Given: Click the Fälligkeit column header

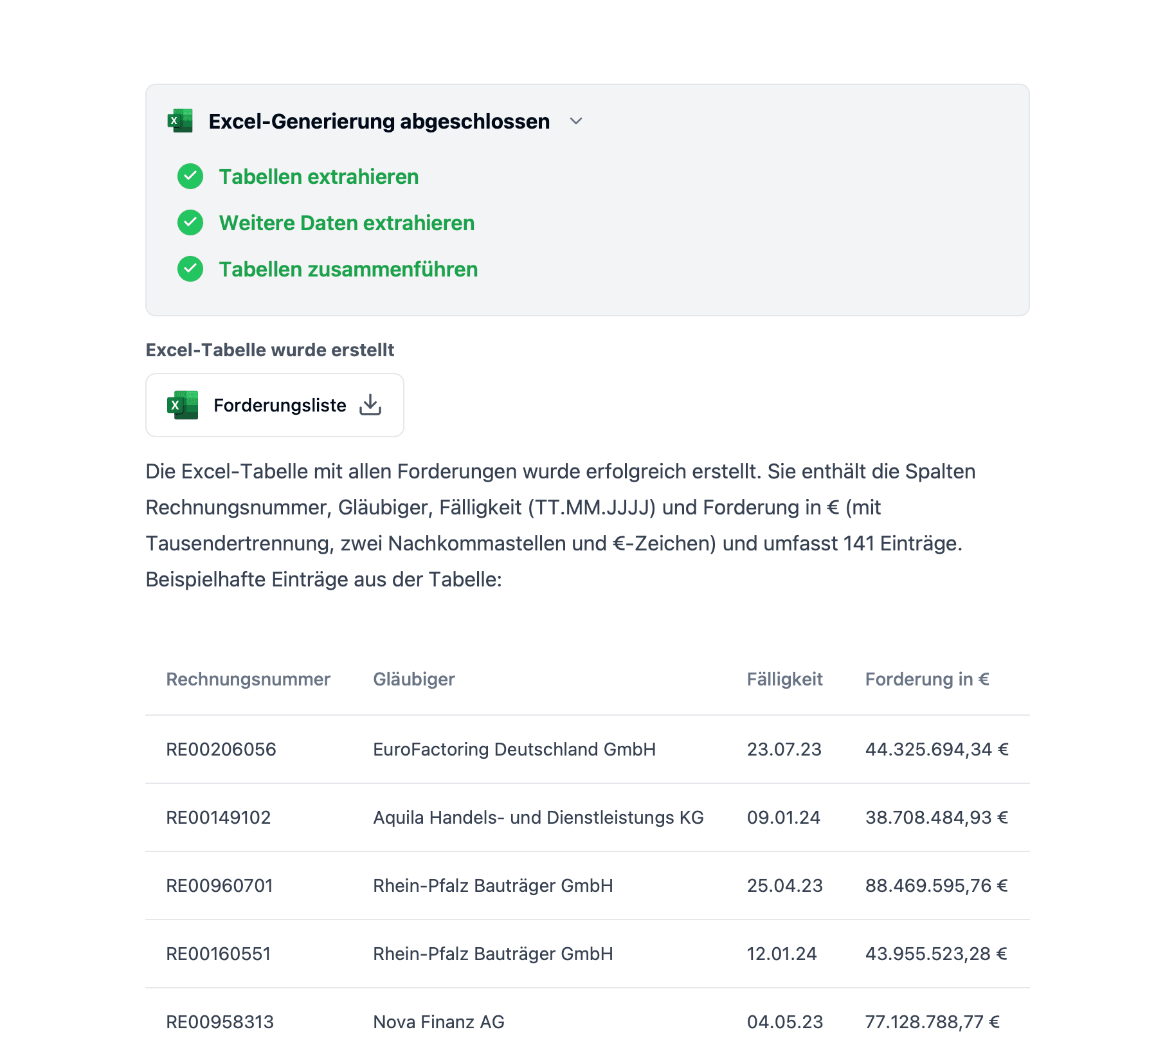Looking at the screenshot, I should click(x=784, y=679).
